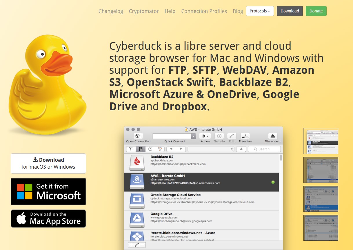Expand the Quick Connect combo box arrow

pos(194,136)
